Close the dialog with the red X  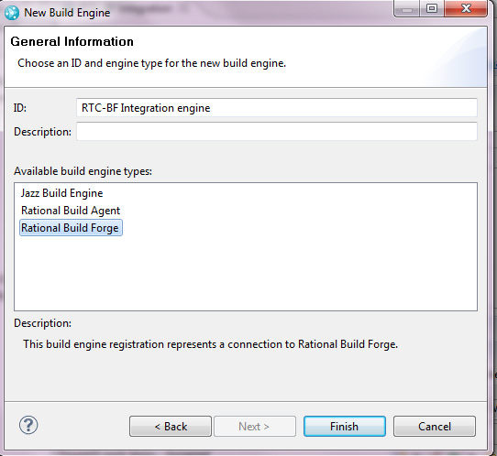pyautogui.click(x=466, y=8)
